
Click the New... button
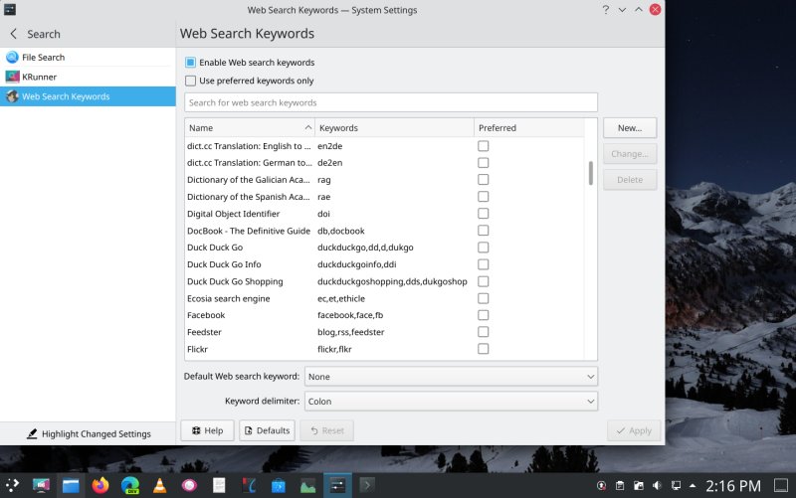click(x=630, y=128)
